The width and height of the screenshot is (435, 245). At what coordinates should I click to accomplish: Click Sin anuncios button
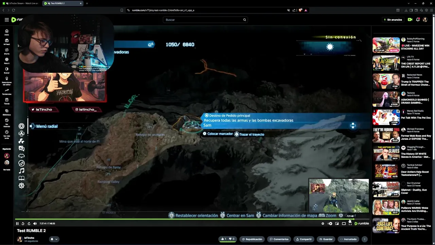point(393,20)
